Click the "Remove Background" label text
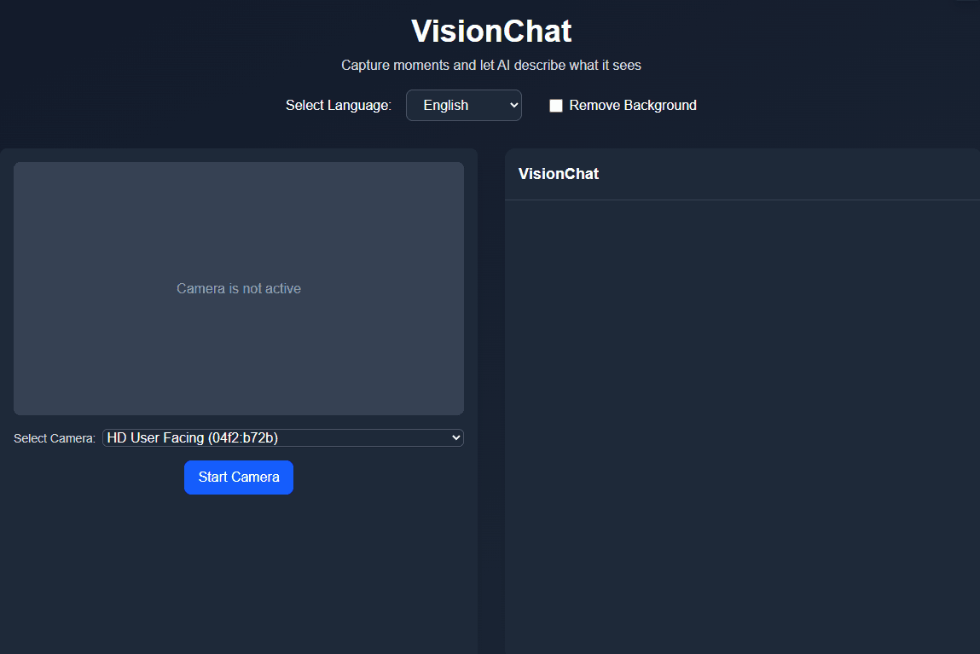The image size is (980, 654). click(631, 105)
